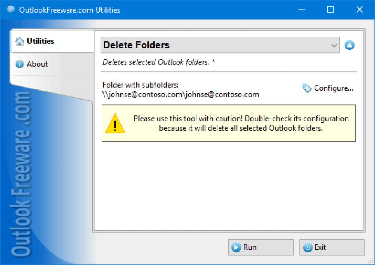Screen dimensions: 375x265
Task: Click the tag icon next to Configure
Action: point(306,88)
